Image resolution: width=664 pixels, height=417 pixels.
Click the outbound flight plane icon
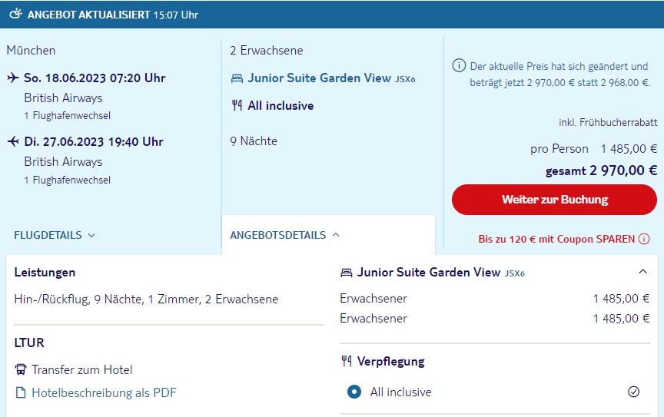click(13, 78)
